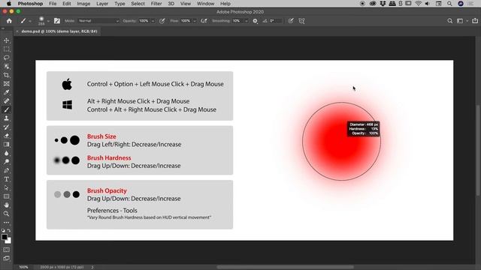Select the demo.psd document tab
The width and height of the screenshot is (481, 270).
click(x=59, y=31)
